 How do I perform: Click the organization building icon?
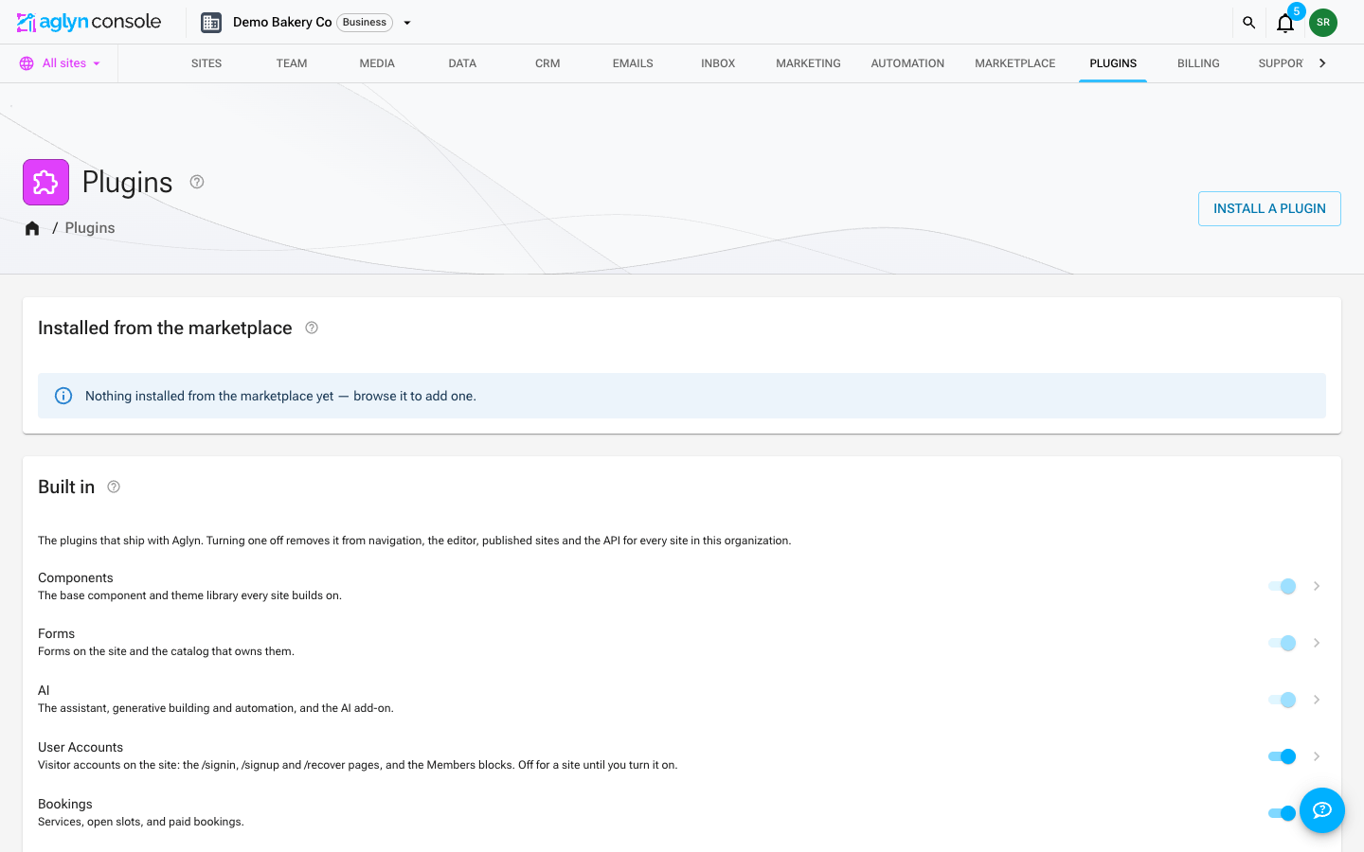[x=211, y=23]
